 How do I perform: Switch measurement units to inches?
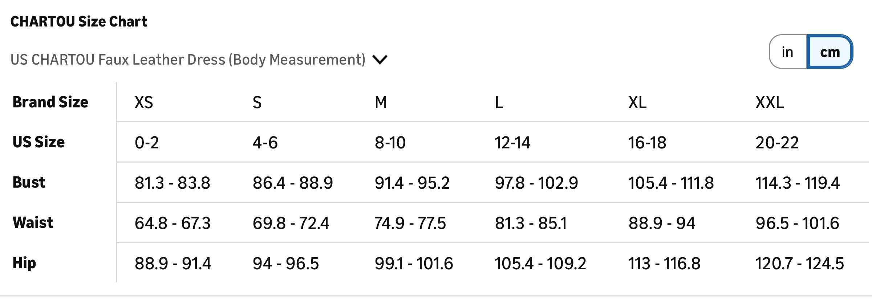(x=787, y=52)
